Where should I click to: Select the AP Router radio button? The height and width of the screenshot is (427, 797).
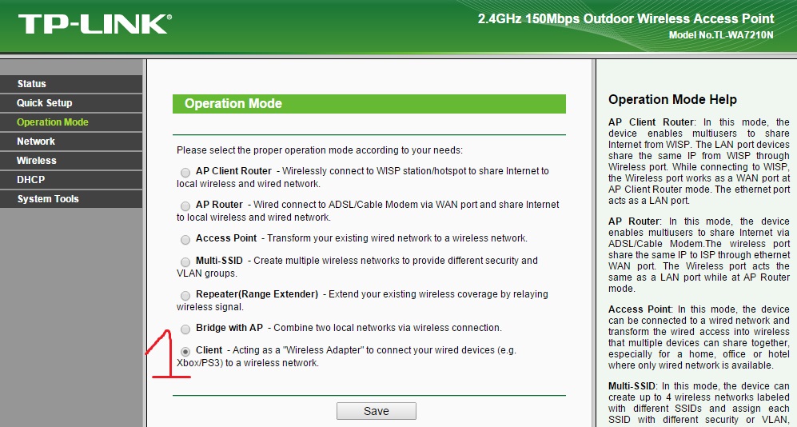pyautogui.click(x=185, y=206)
